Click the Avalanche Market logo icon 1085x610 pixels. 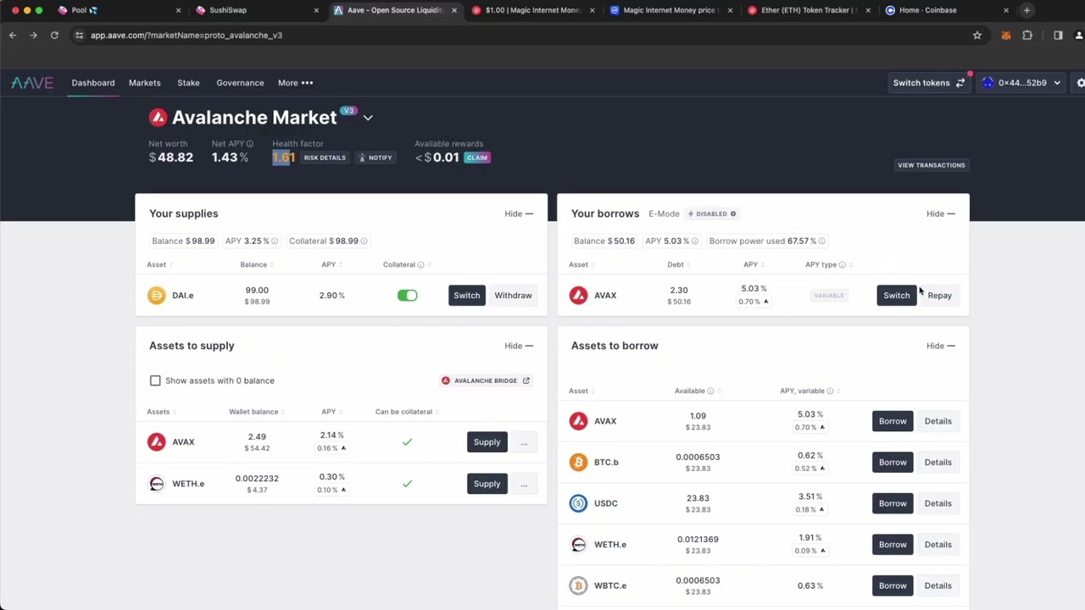(158, 118)
